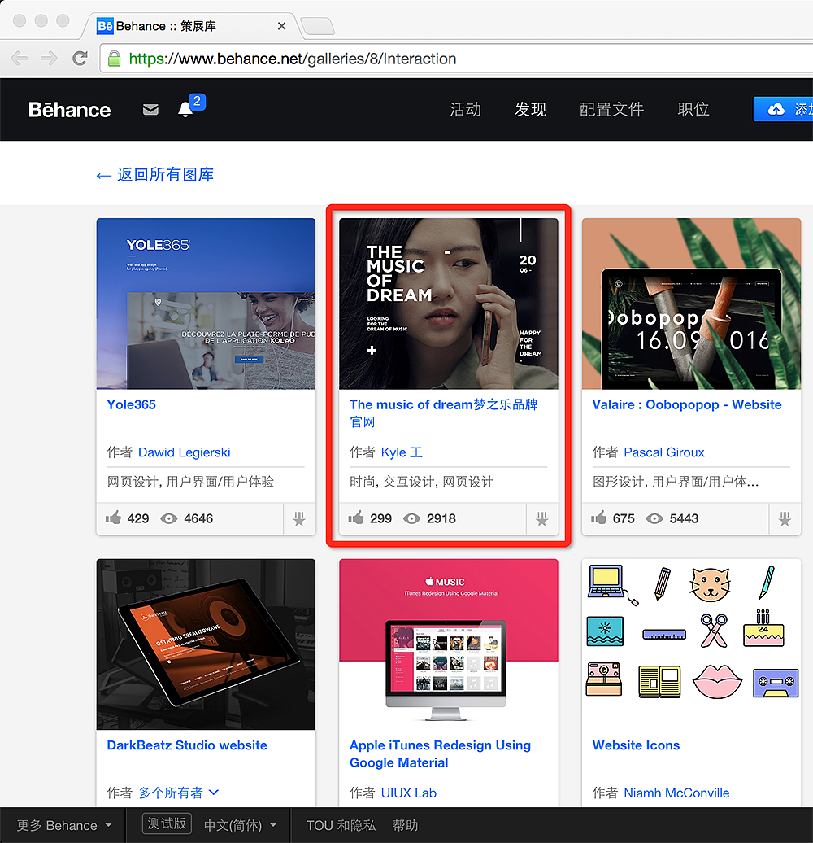813x843 pixels.
Task: Click The Music of Dream thumbnail
Action: pyautogui.click(x=449, y=304)
